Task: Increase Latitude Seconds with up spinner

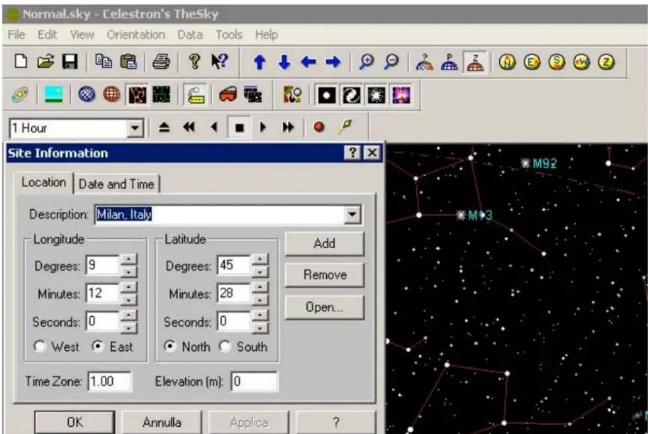Action: (260, 316)
